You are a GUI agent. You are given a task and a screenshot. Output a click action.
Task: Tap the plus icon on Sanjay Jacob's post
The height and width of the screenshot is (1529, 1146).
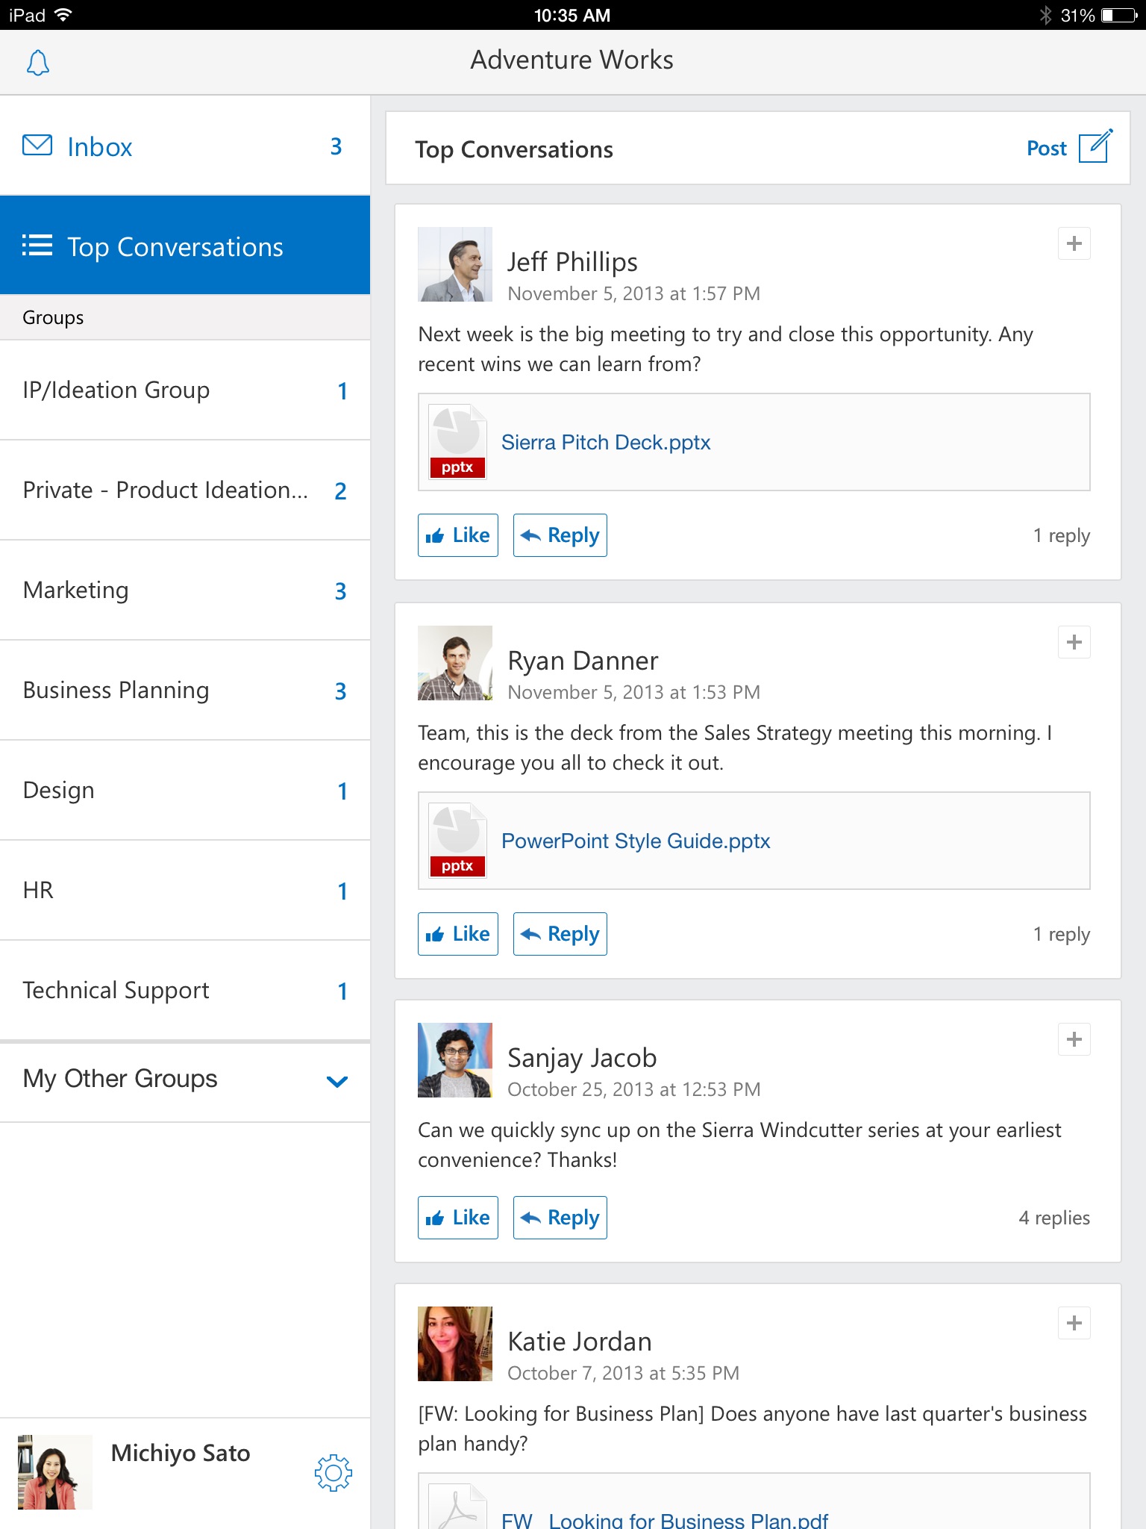click(x=1074, y=1039)
